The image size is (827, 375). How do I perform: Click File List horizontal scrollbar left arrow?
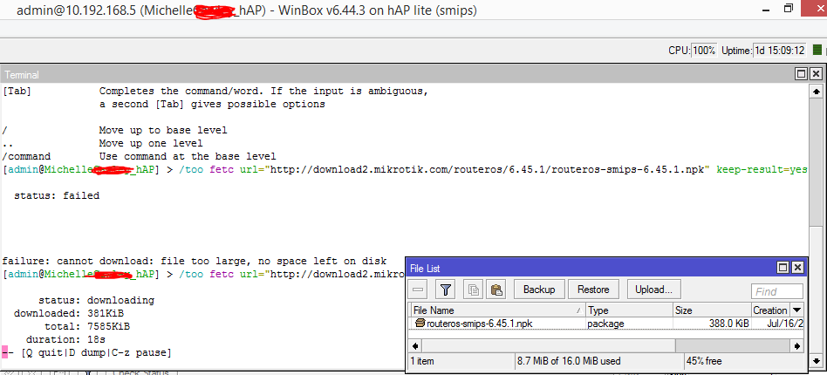(416, 346)
